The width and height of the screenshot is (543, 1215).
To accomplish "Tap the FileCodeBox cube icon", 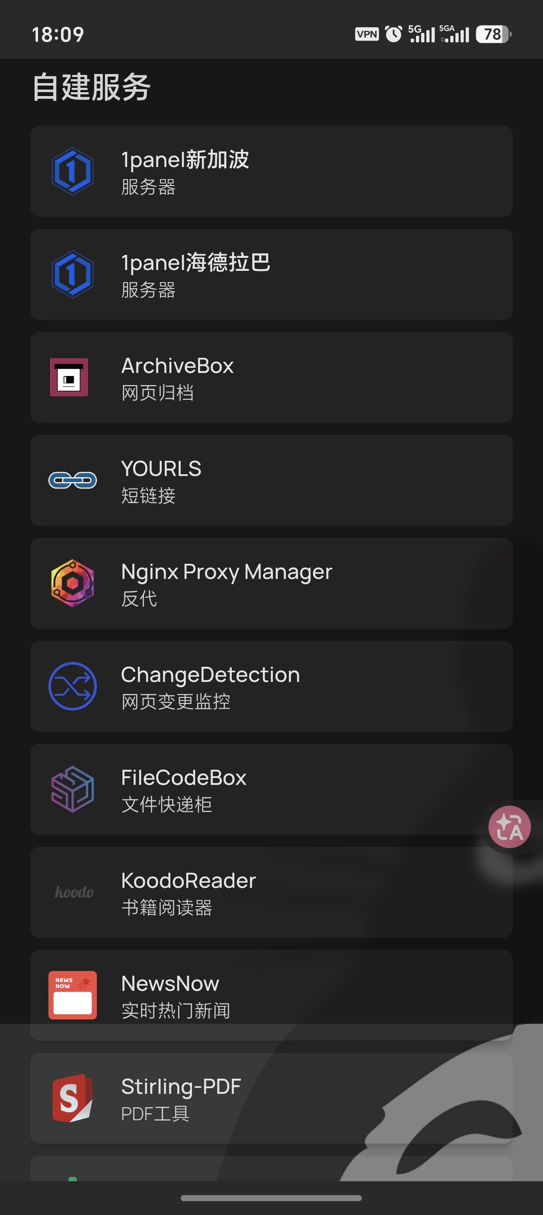I will click(x=72, y=789).
